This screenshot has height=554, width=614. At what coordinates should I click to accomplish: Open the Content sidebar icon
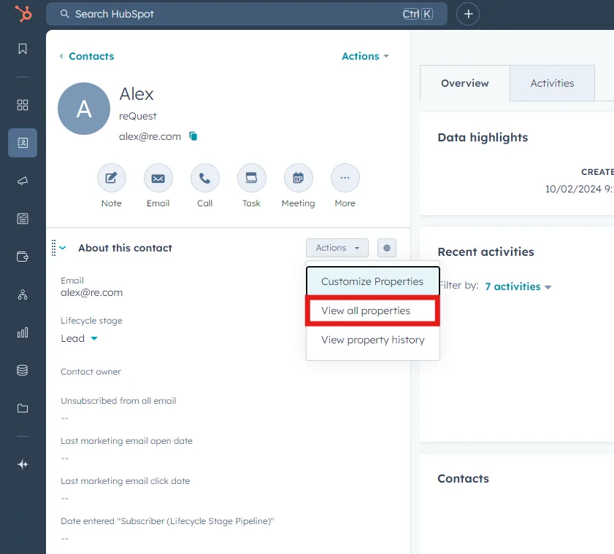[23, 219]
